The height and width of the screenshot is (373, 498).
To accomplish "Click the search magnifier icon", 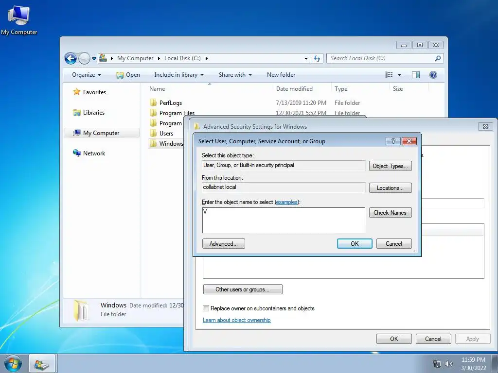I will 438,58.
